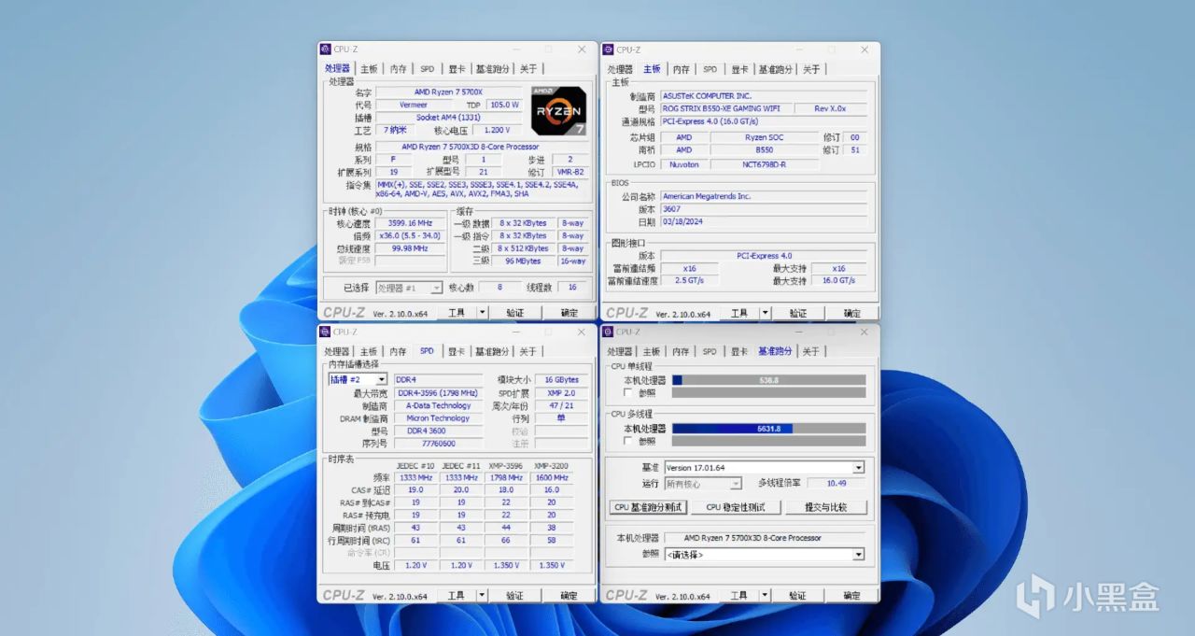The height and width of the screenshot is (636, 1195).
Task: Click 验证 in the SPD window
Action: (x=515, y=596)
